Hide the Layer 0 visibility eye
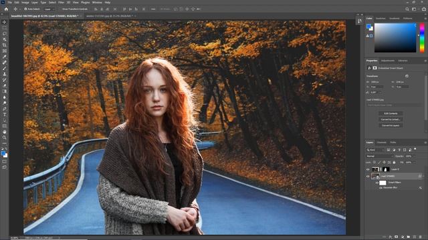Viewport: 428px width, 240px height. click(x=368, y=169)
